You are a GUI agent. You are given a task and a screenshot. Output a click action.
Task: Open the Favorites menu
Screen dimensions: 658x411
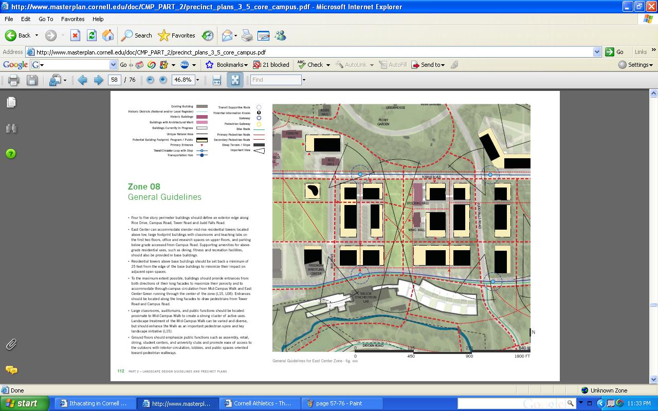click(x=72, y=19)
